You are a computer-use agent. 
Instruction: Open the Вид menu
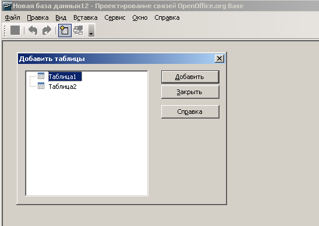61,17
